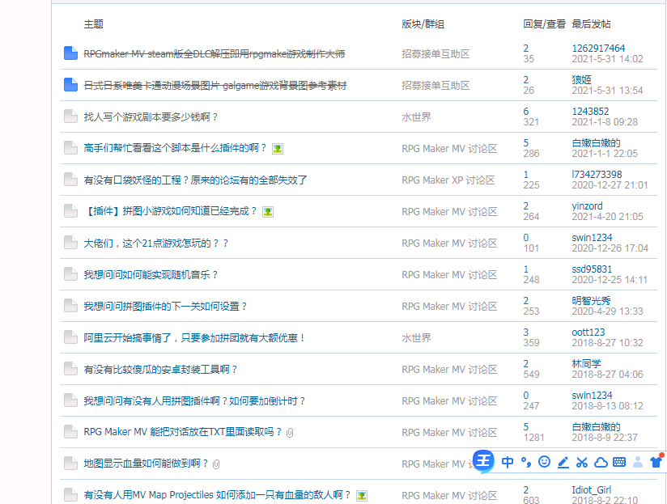Open thread RPG Maker MV 能把对话放在TXT里面读取吗

pyautogui.click(x=182, y=432)
